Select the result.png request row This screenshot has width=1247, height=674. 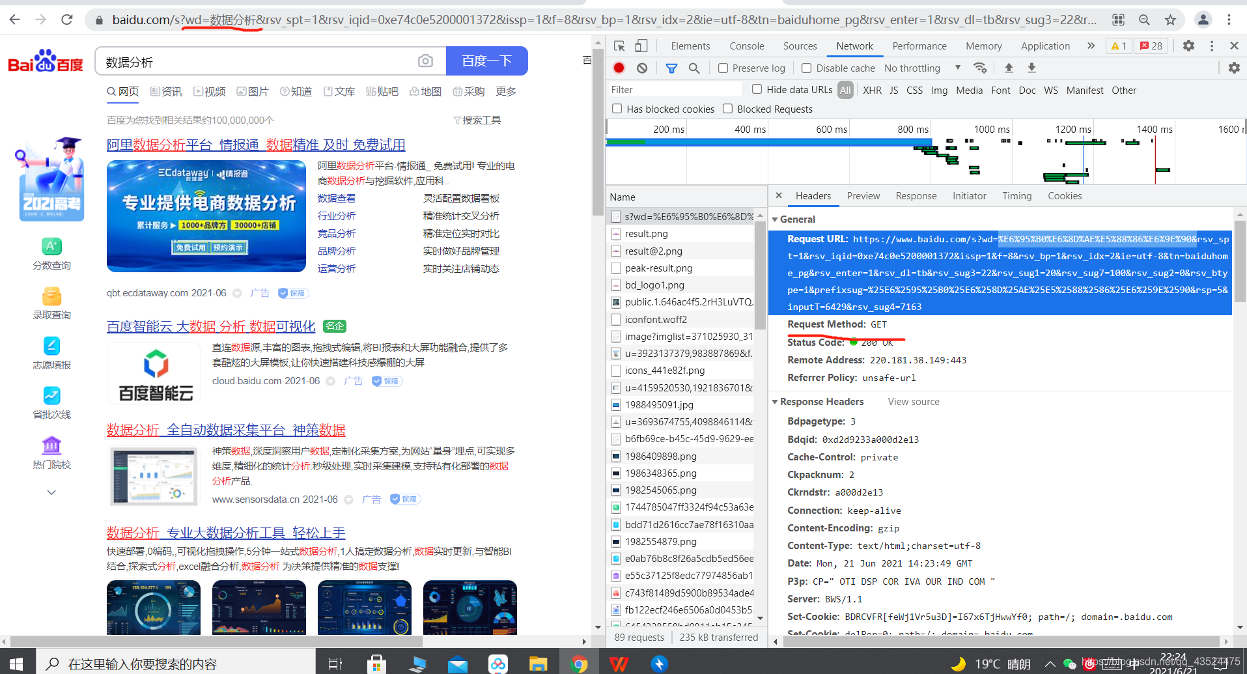tap(681, 234)
